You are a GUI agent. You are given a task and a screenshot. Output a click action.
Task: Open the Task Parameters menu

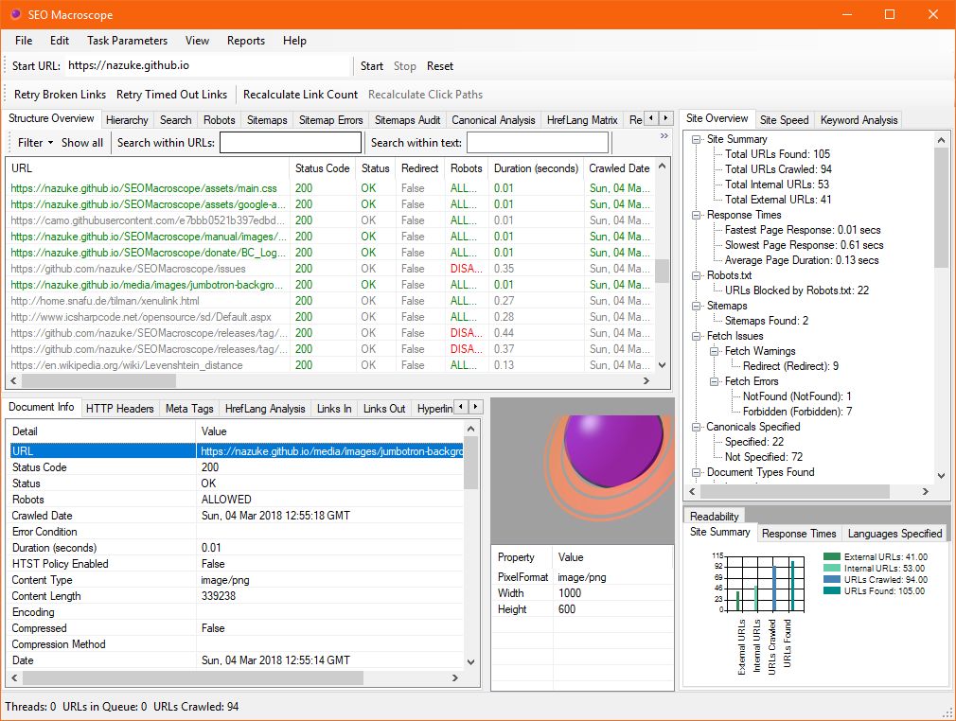pyautogui.click(x=127, y=41)
